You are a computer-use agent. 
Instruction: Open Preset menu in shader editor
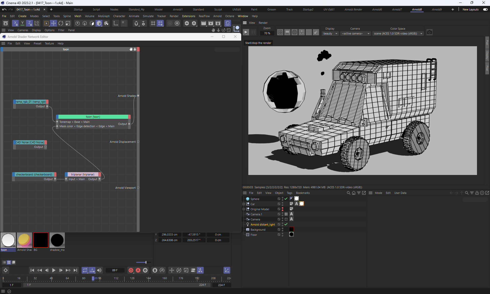(x=37, y=43)
